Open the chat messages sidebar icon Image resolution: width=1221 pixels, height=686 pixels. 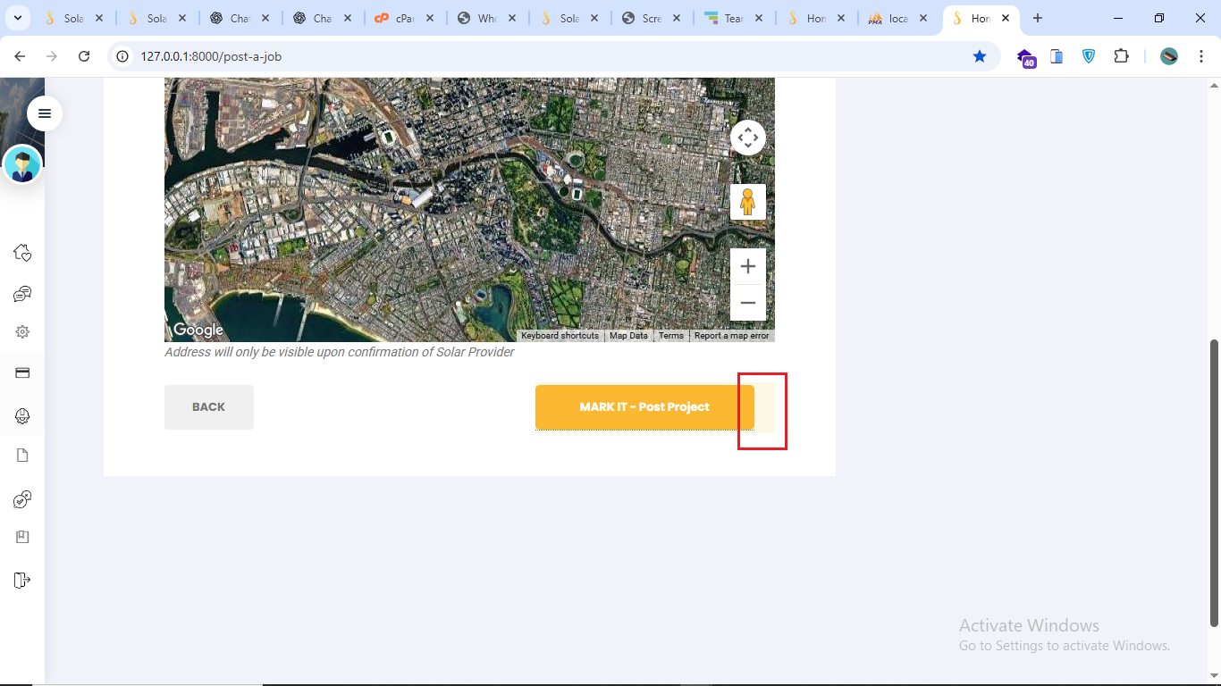[x=22, y=294]
